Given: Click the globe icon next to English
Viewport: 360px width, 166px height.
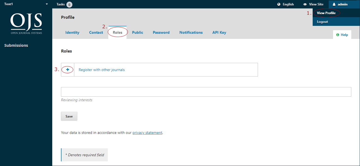Looking at the screenshot, I should click(279, 4).
